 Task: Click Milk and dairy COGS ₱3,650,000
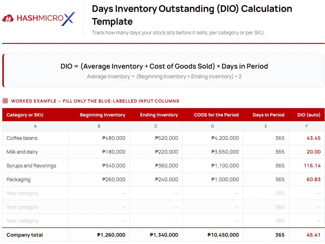coord(225,152)
